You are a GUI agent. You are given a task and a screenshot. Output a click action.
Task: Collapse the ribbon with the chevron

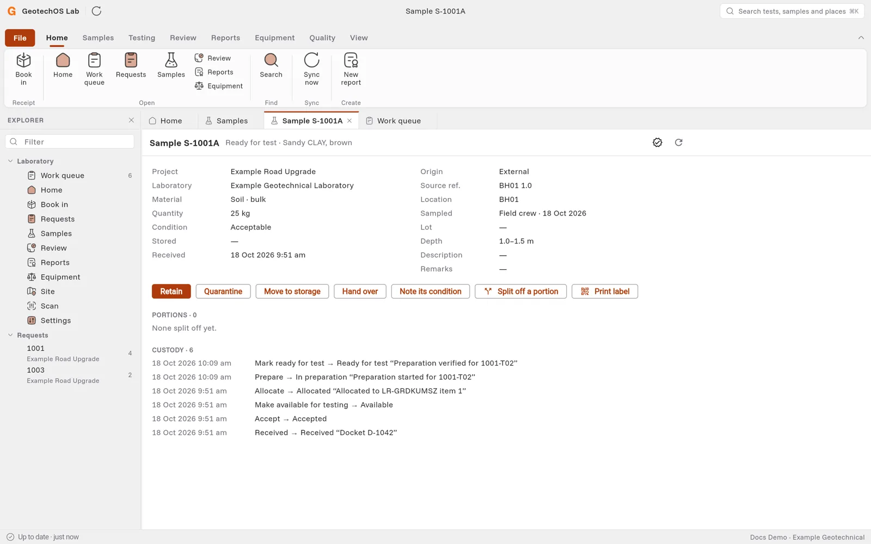coord(861,38)
